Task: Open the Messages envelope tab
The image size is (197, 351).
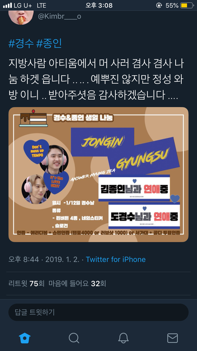Action: pos(172,338)
